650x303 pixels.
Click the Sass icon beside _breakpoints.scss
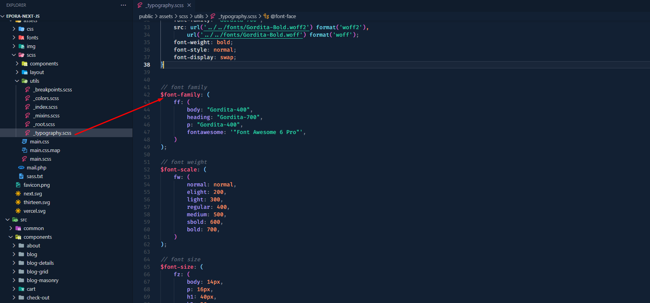click(28, 89)
